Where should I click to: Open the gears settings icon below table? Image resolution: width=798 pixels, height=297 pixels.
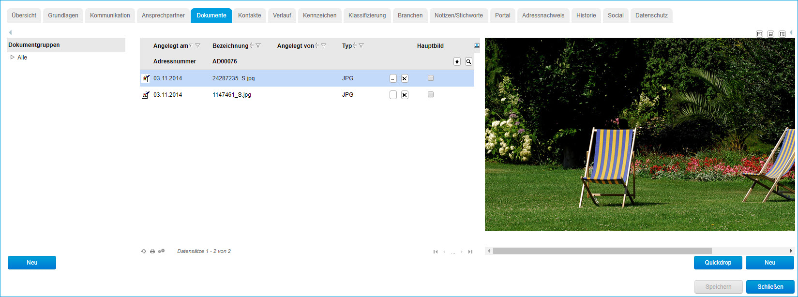161,251
